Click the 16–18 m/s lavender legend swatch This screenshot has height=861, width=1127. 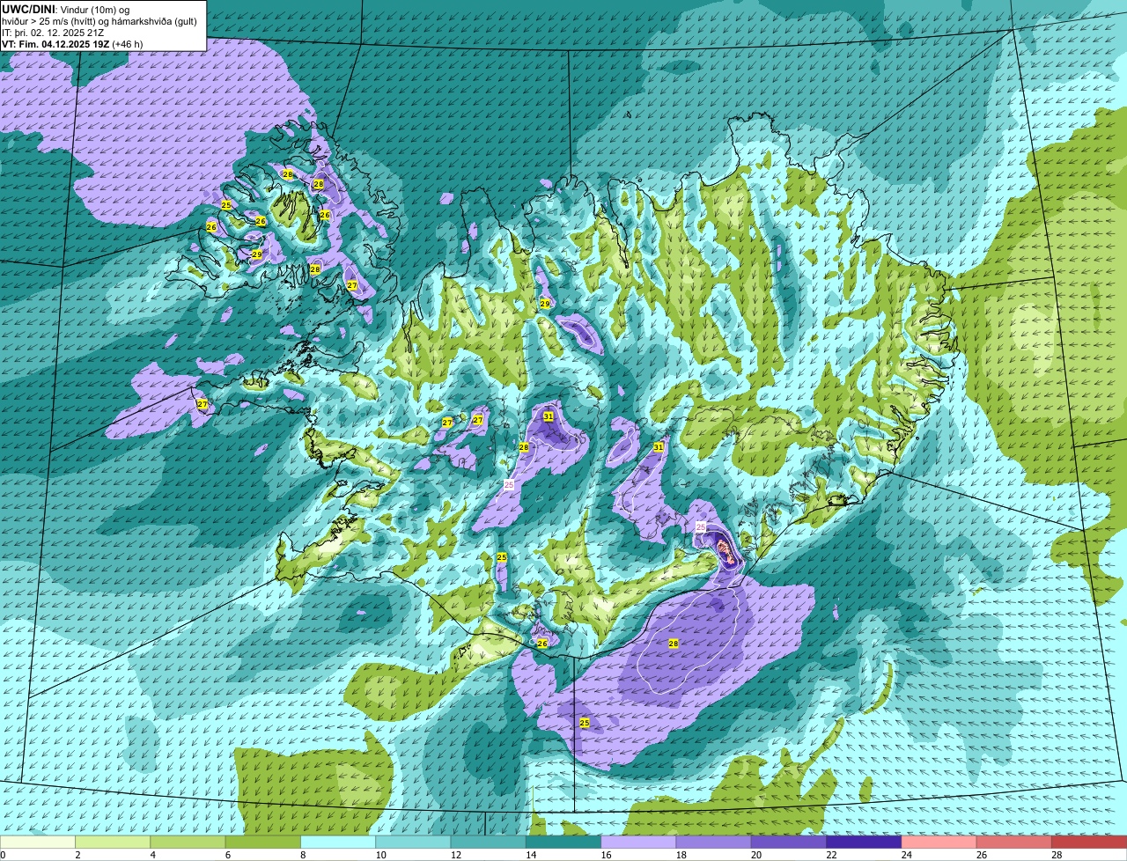coord(638,843)
